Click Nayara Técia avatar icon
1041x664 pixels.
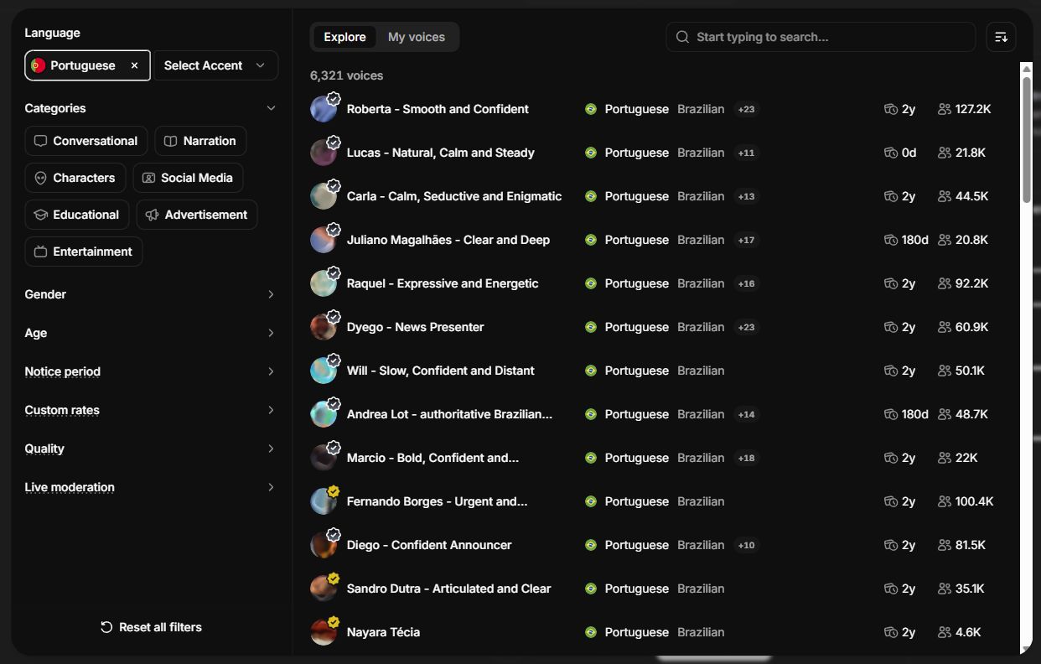[x=324, y=632]
